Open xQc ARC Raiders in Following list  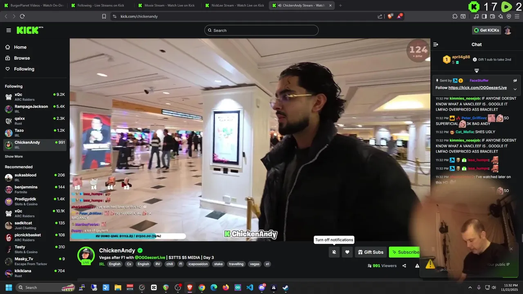click(35, 97)
